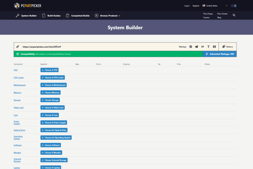Click Choose A Video Card button

pos(53,108)
